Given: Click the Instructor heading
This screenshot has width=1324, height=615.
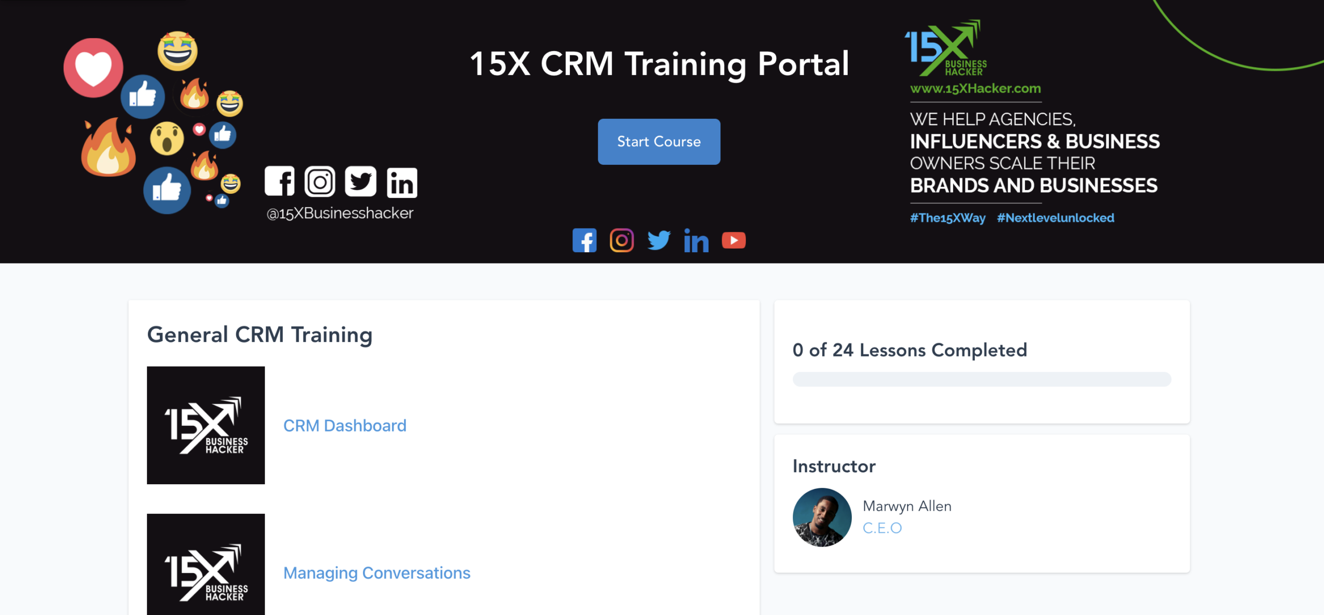Looking at the screenshot, I should click(834, 466).
